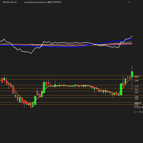The height and width of the screenshot is (143, 143).
Task: Click the "in 4 Days" caption
Action: 138,112
